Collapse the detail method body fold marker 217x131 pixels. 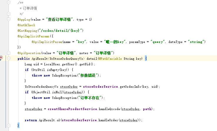(x=9, y=58)
